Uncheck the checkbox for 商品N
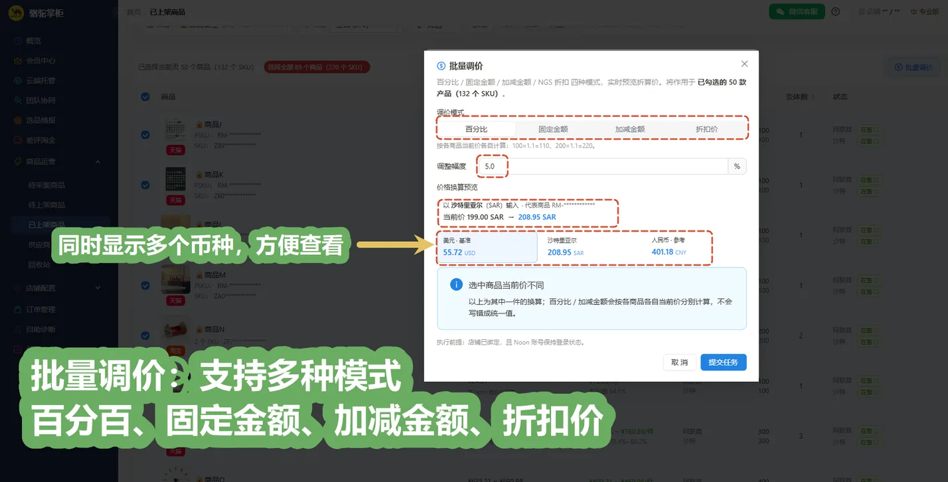948x482 pixels. pos(145,335)
